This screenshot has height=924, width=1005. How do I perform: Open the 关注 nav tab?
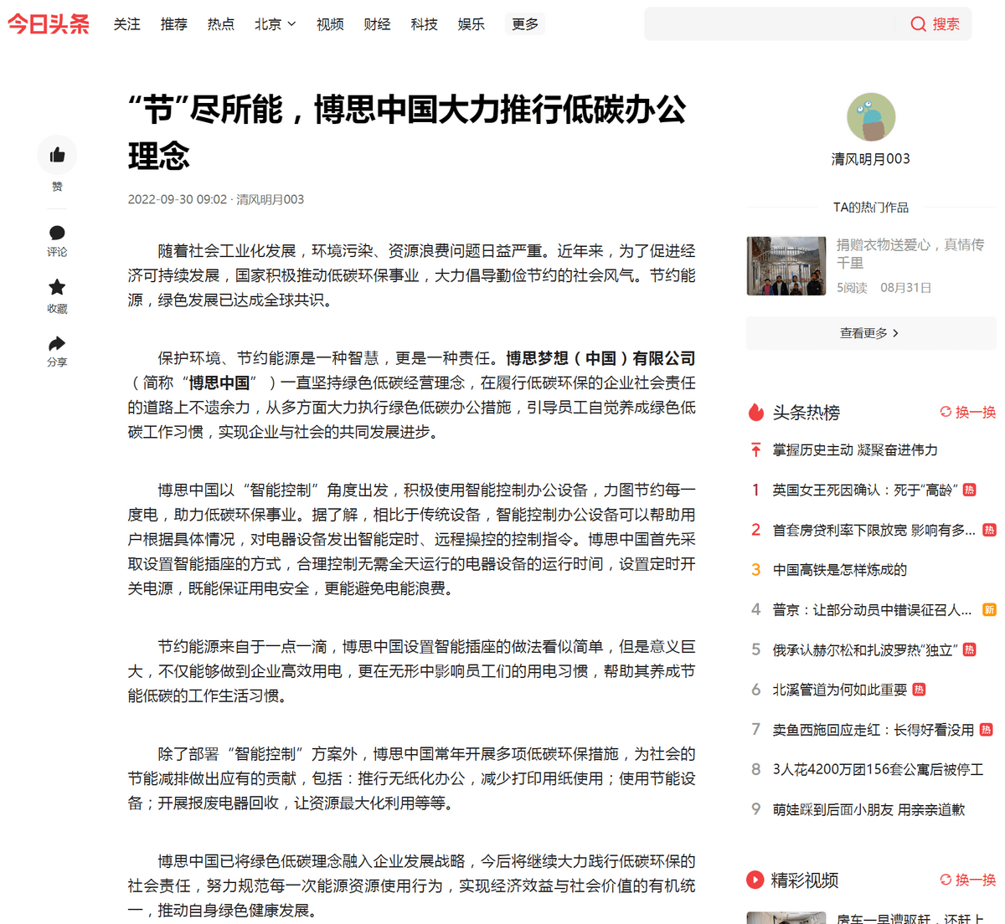pos(127,24)
